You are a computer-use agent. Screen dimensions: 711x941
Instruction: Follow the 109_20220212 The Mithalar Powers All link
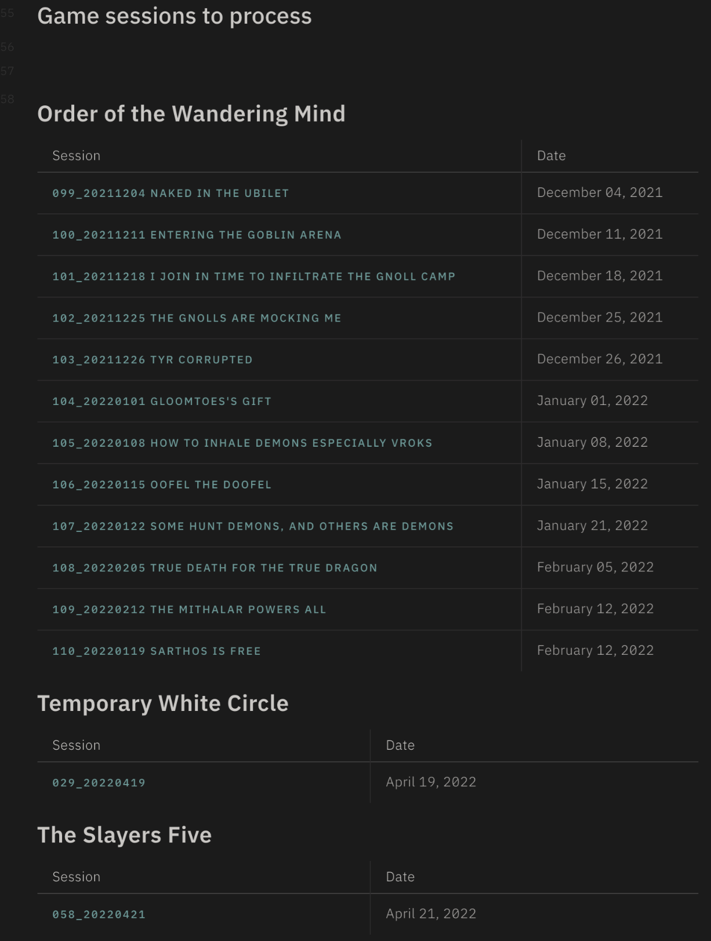pos(189,610)
